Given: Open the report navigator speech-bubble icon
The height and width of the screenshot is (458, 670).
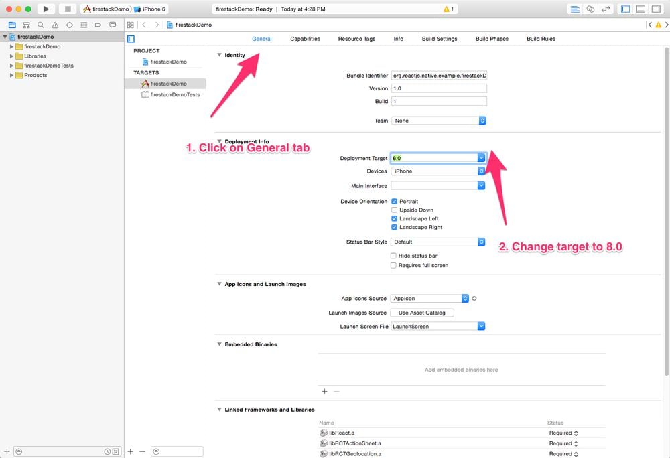Looking at the screenshot, I should (x=113, y=25).
